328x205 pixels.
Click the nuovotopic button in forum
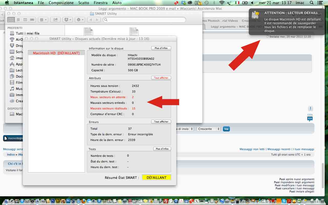pyautogui.click(x=13, y=138)
